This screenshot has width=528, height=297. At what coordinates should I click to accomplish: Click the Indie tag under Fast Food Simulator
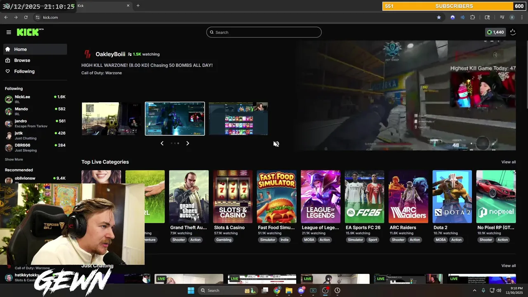(x=285, y=240)
